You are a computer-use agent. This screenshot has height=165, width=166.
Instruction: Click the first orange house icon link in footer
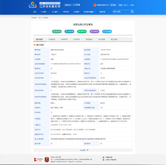pos(103,157)
